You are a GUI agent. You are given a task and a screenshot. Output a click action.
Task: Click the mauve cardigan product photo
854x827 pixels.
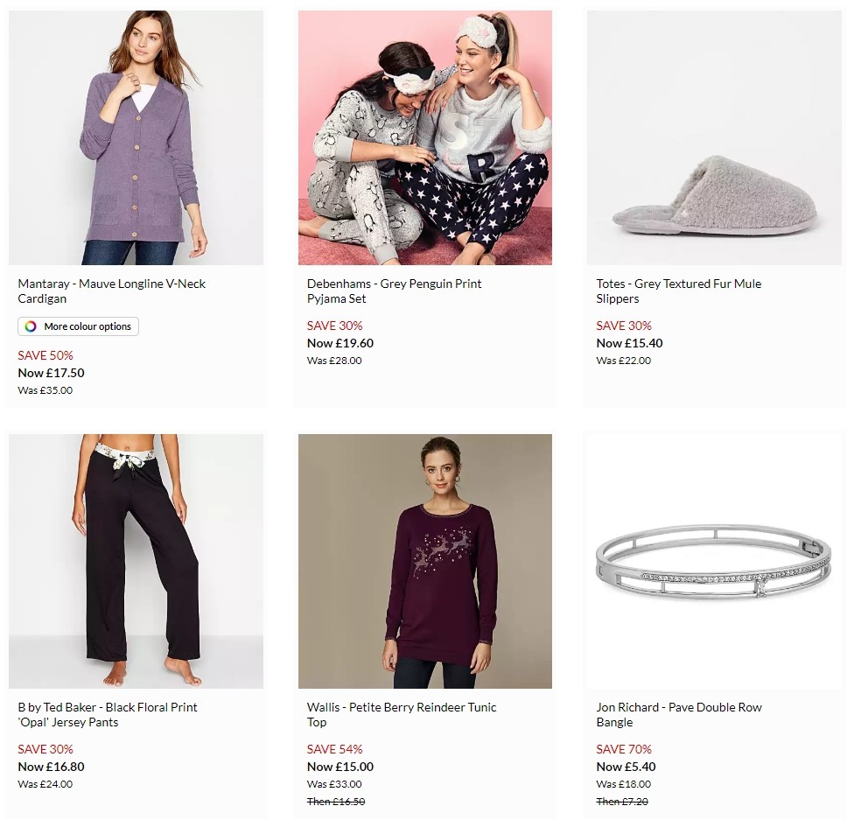[x=136, y=137]
